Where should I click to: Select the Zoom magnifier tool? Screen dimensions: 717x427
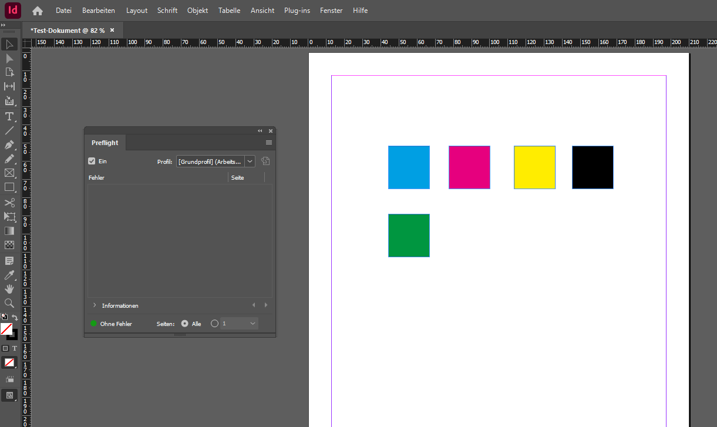coord(9,303)
